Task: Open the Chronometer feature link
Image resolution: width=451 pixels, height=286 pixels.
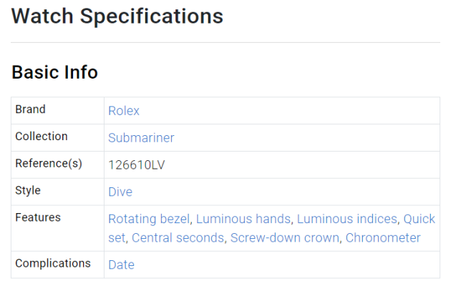Action: tap(383, 238)
